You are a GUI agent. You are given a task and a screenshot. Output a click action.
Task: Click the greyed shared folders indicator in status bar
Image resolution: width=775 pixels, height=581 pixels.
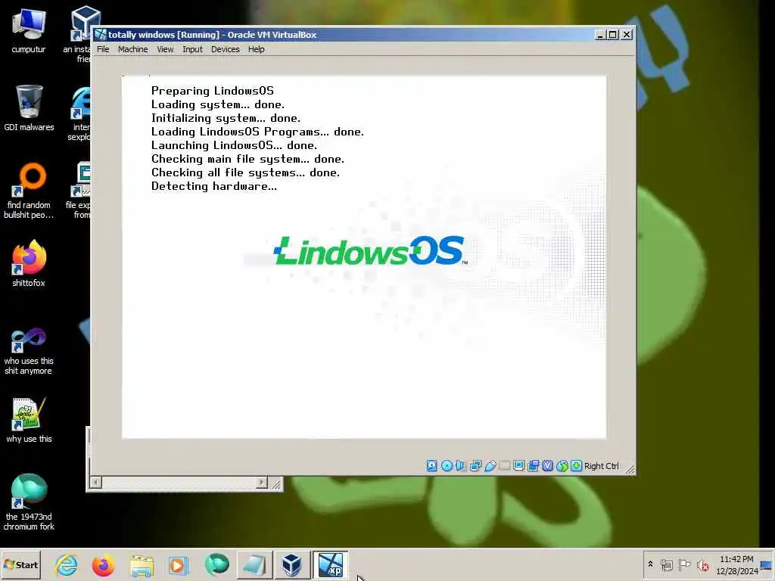point(504,466)
